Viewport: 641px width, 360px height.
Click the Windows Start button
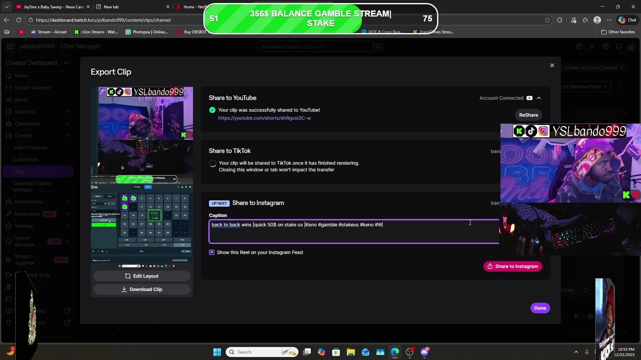pos(217,352)
